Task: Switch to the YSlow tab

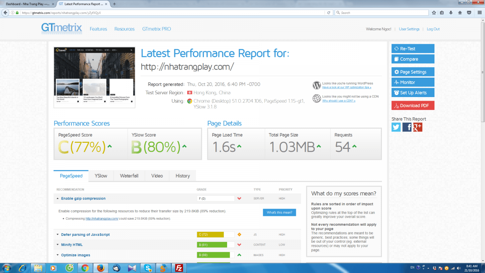Action: [x=101, y=176]
